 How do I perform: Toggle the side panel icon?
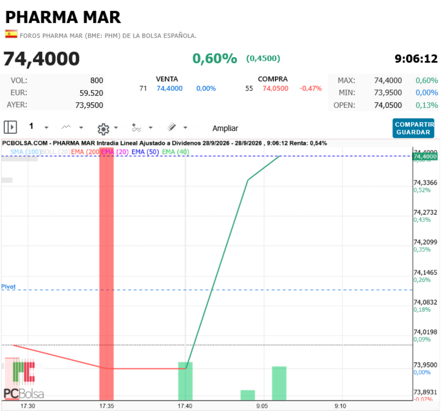pyautogui.click(x=10, y=127)
